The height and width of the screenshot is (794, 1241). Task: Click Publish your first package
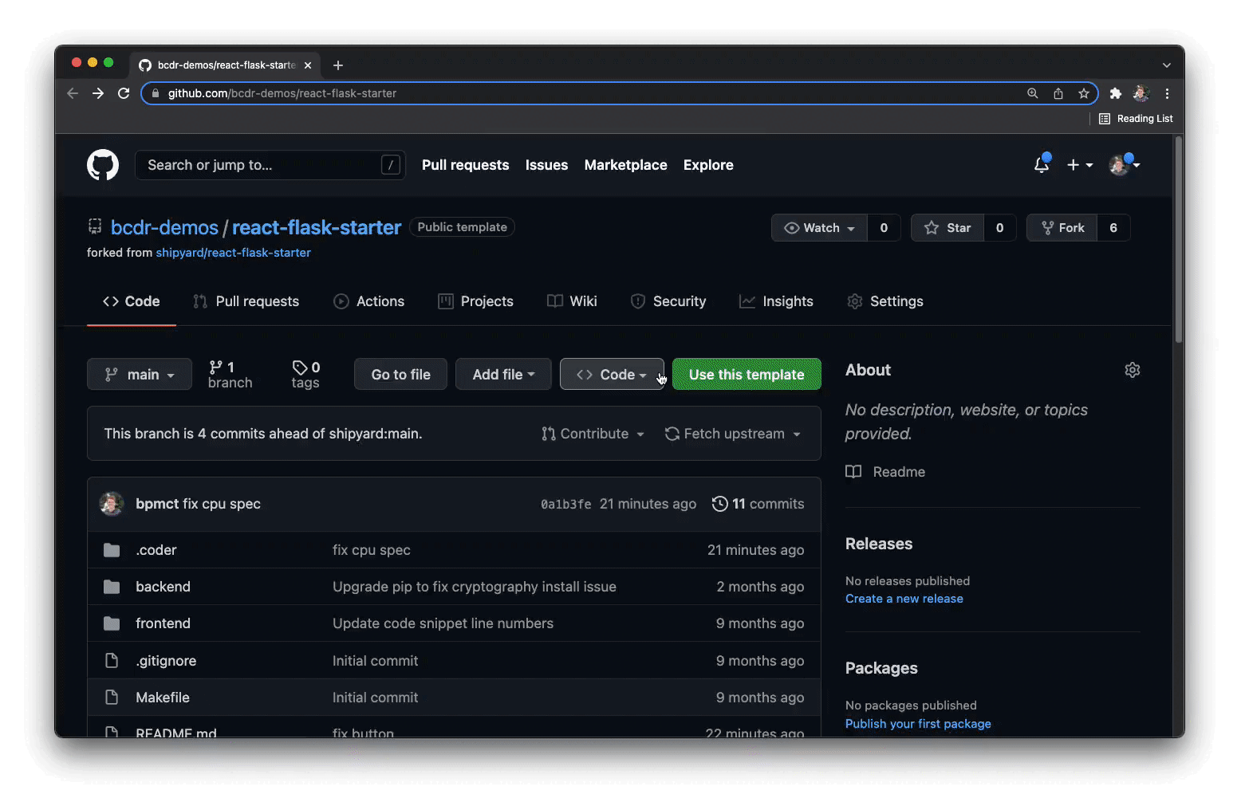click(918, 724)
